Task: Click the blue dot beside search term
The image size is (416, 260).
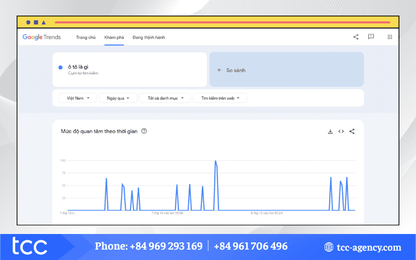Action: pos(61,67)
